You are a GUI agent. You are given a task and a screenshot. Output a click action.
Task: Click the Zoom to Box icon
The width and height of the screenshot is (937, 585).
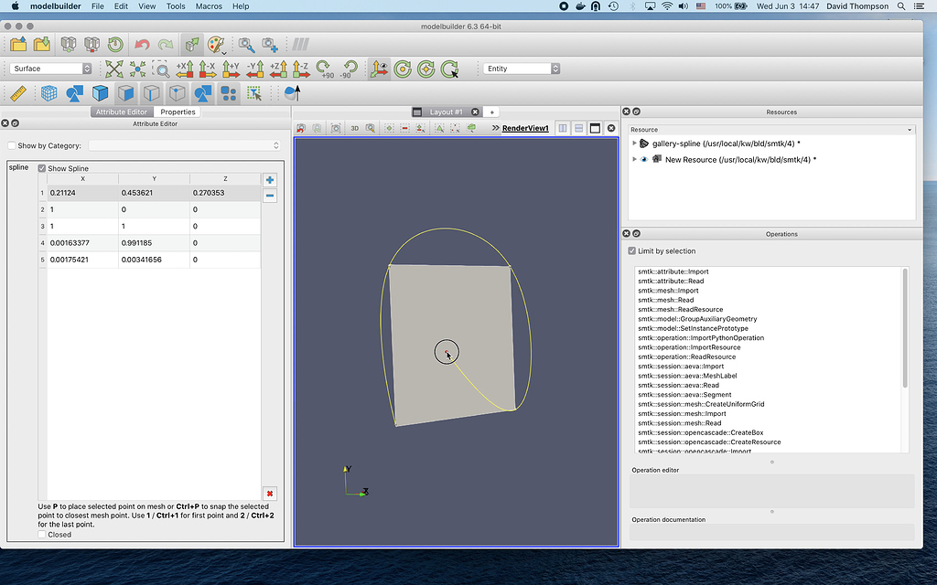[x=160, y=69]
